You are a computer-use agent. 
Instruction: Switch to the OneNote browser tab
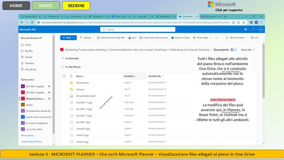[x=53, y=16]
